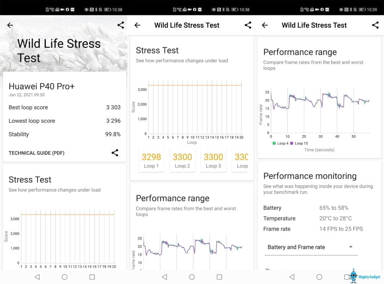The height and width of the screenshot is (284, 384).
Task: Tap Android back triangle on the left screen
Action: click(x=37, y=277)
